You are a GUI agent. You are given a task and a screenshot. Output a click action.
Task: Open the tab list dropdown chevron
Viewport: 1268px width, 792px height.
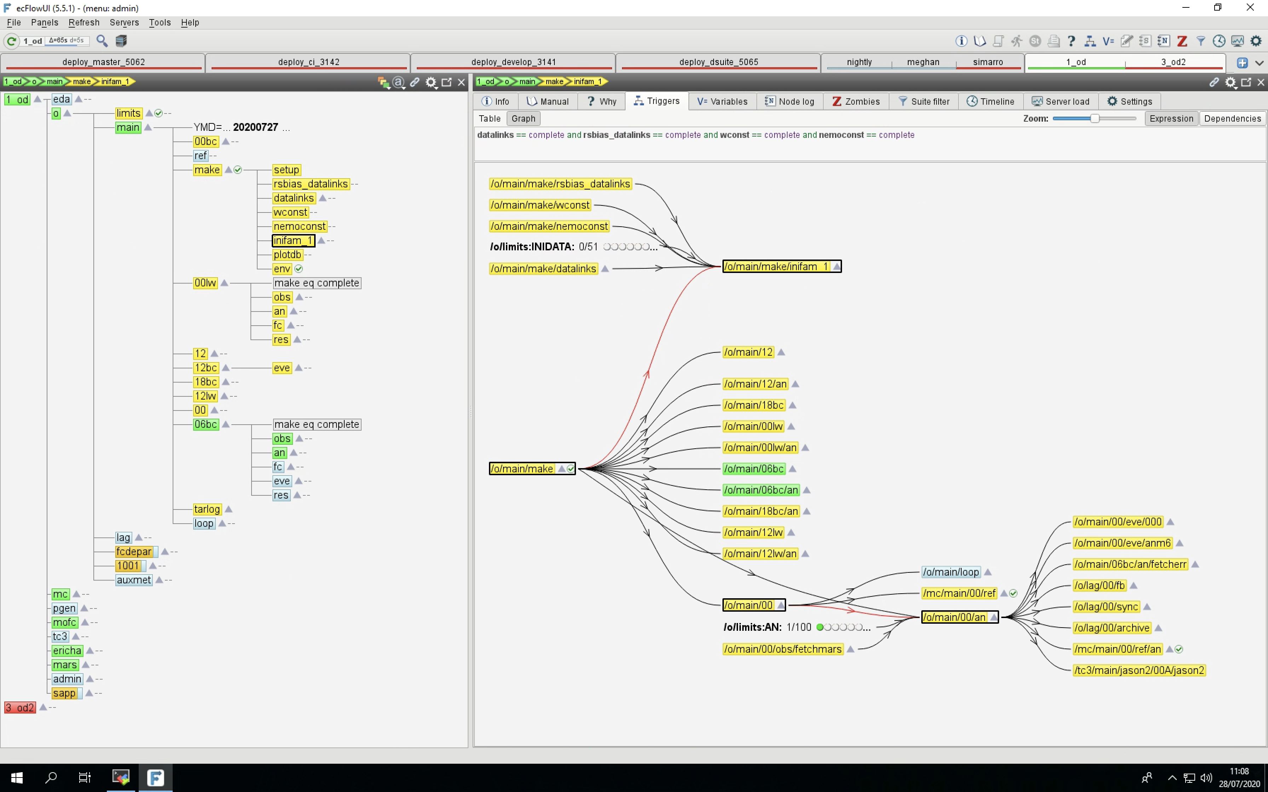(x=1259, y=63)
